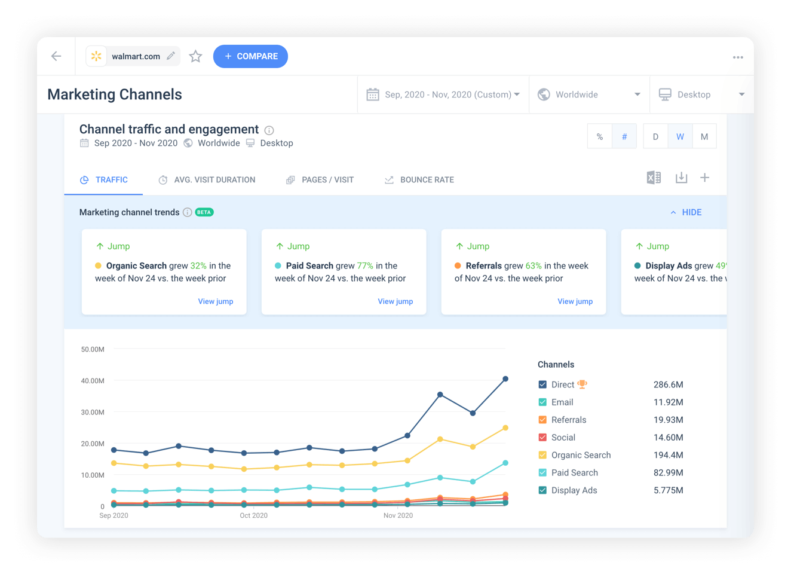
Task: Toggle the Organic Search channel checkbox
Action: 542,455
